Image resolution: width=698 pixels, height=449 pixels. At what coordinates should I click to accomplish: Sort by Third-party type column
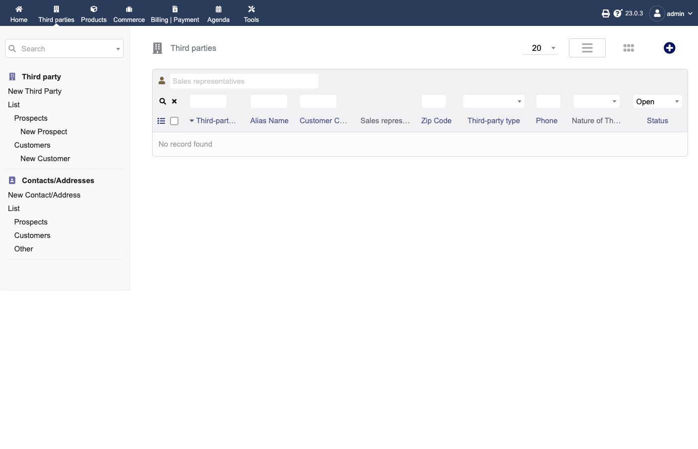494,121
